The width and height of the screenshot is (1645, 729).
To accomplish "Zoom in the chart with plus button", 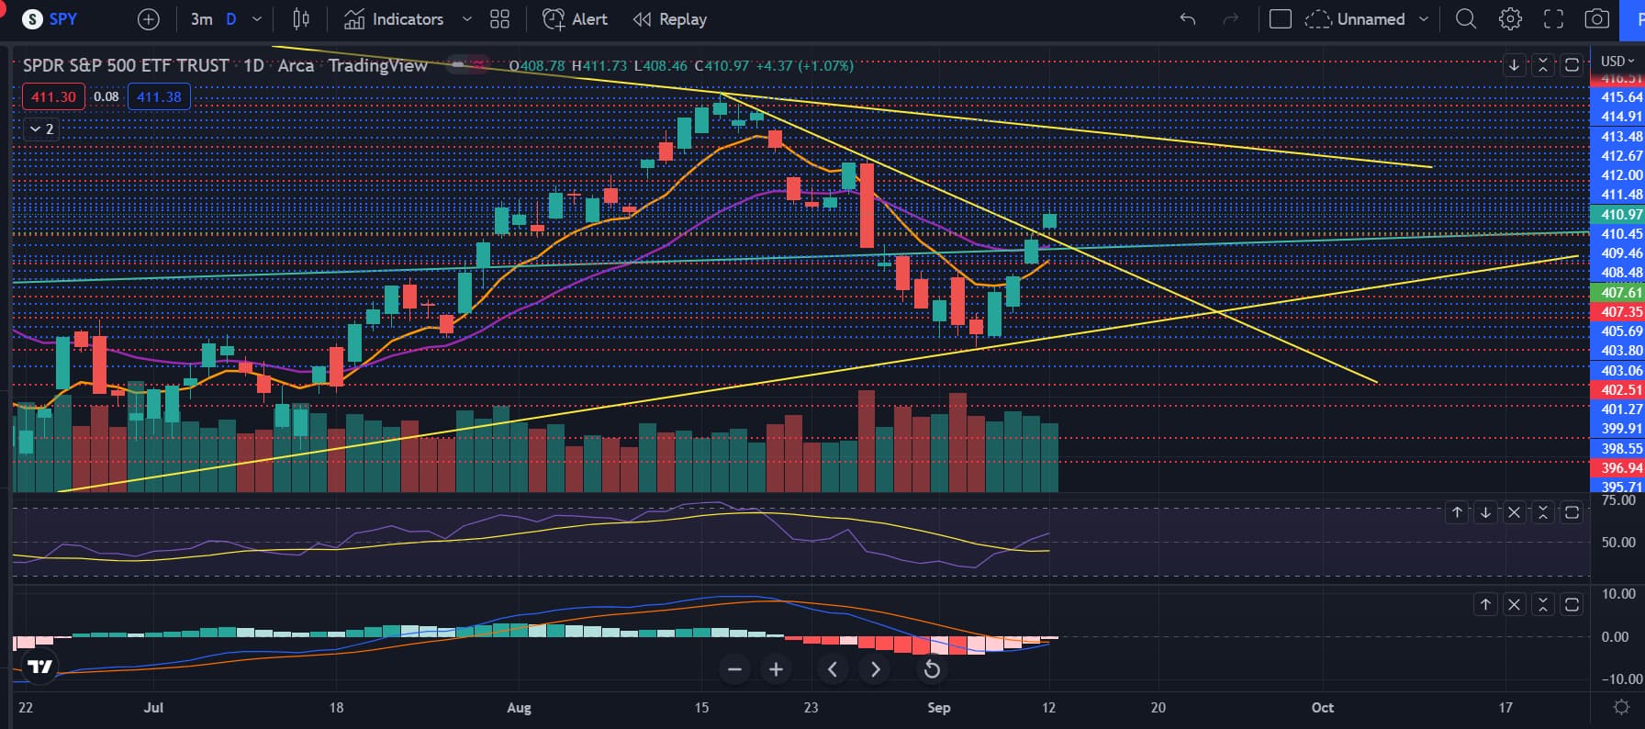I will pos(776,669).
